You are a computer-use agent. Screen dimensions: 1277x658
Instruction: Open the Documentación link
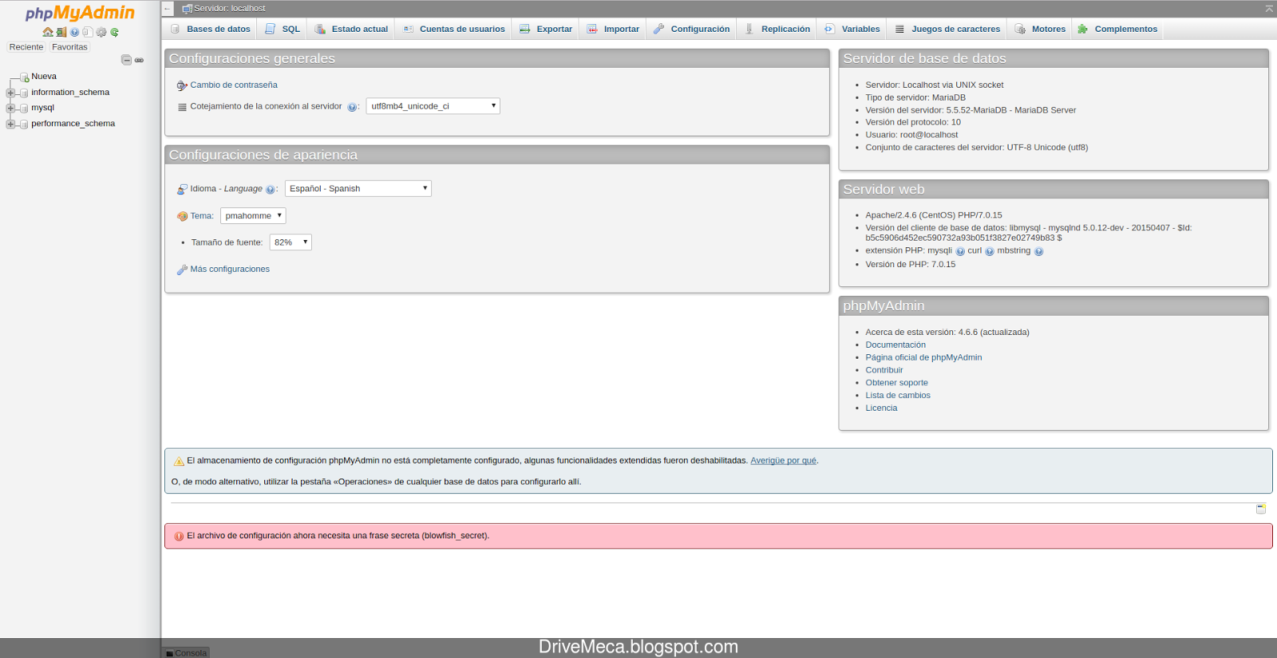pyautogui.click(x=895, y=345)
